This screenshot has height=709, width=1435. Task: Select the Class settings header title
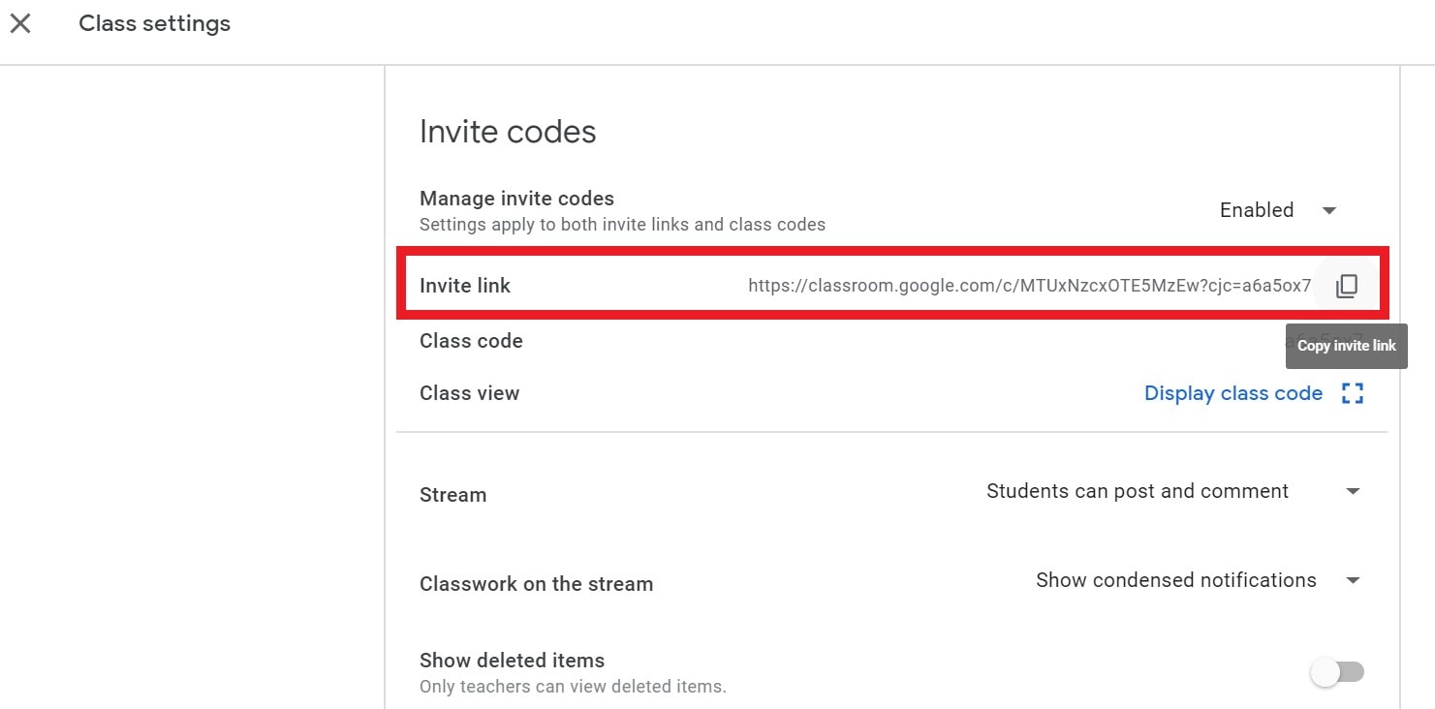154,23
